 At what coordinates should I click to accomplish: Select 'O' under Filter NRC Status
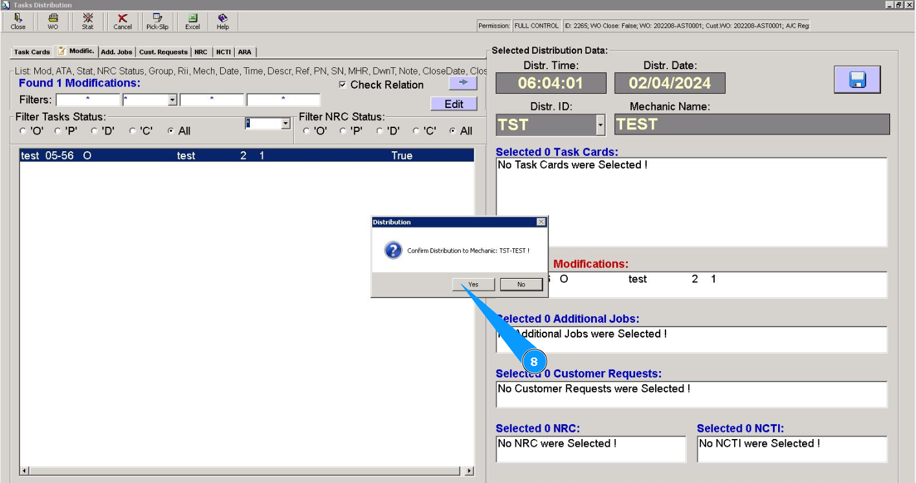tap(306, 131)
